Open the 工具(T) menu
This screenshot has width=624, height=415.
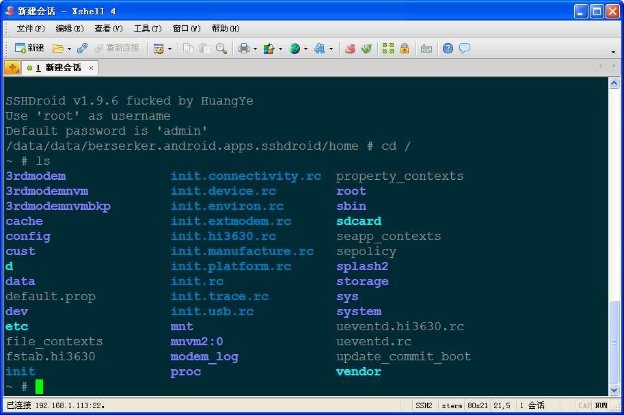(x=148, y=29)
